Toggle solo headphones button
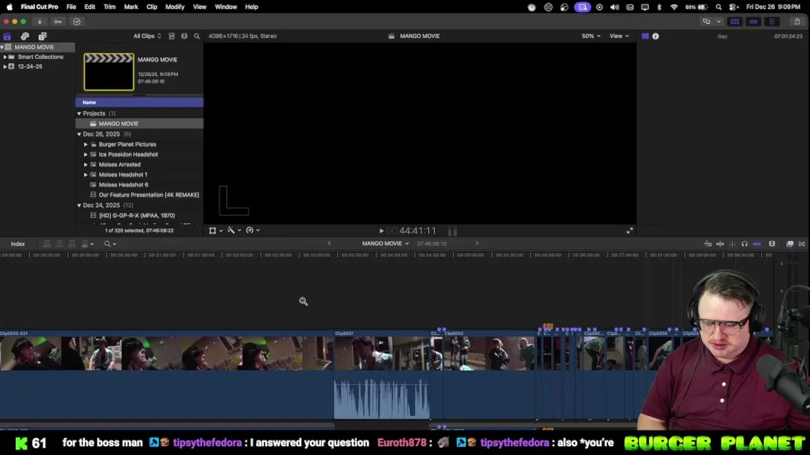Viewport: 810px width, 455px height. [x=744, y=244]
